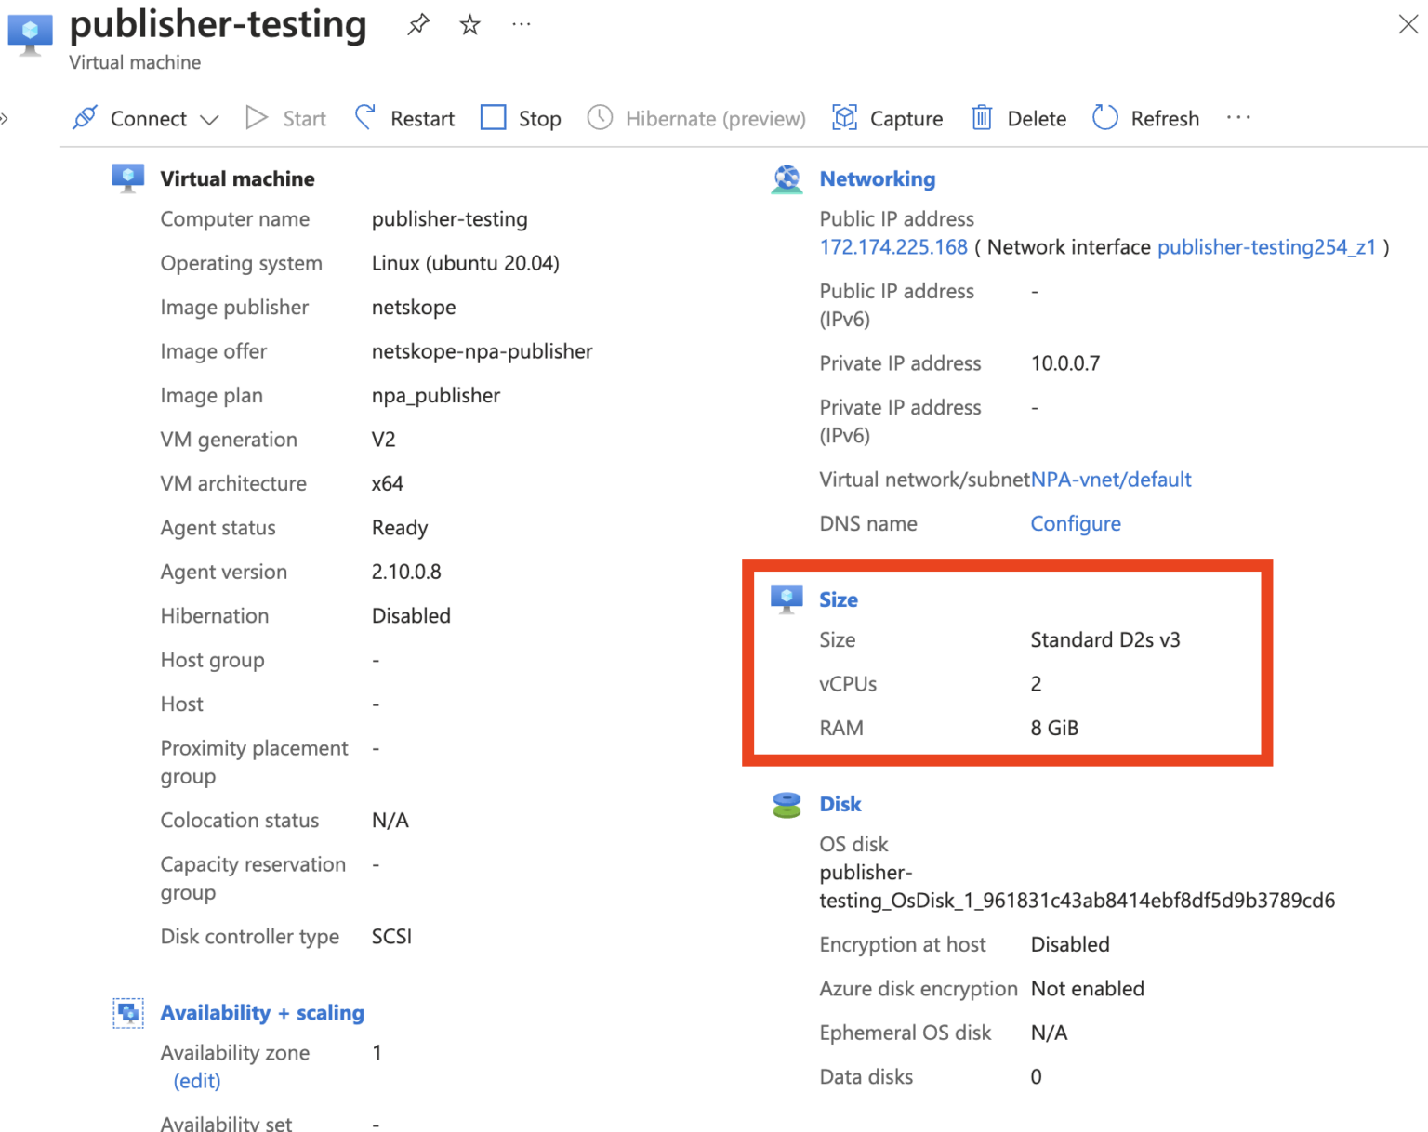The image size is (1428, 1132).
Task: Open more options next to the VM title
Action: [x=520, y=24]
